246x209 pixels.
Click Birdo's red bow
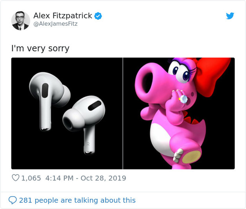[212, 76]
